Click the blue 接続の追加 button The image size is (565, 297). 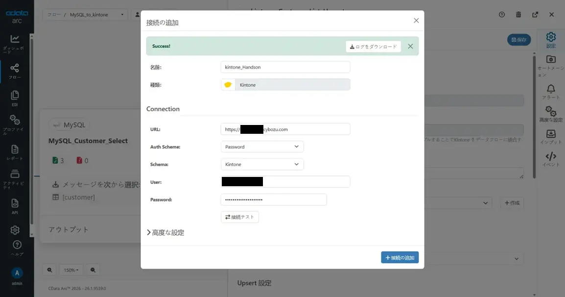[x=400, y=257]
